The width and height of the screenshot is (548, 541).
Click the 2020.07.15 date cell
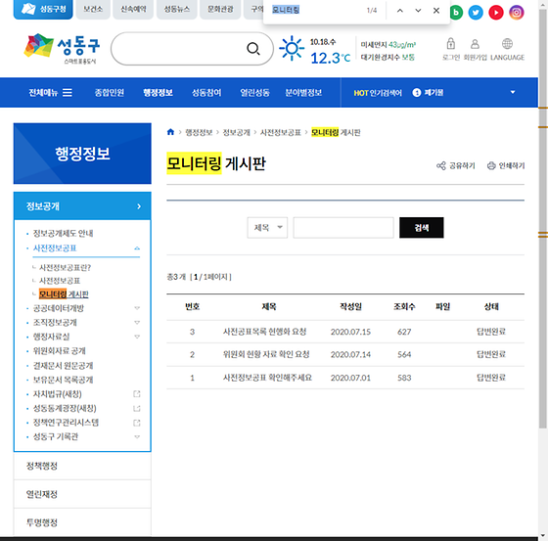(x=350, y=332)
